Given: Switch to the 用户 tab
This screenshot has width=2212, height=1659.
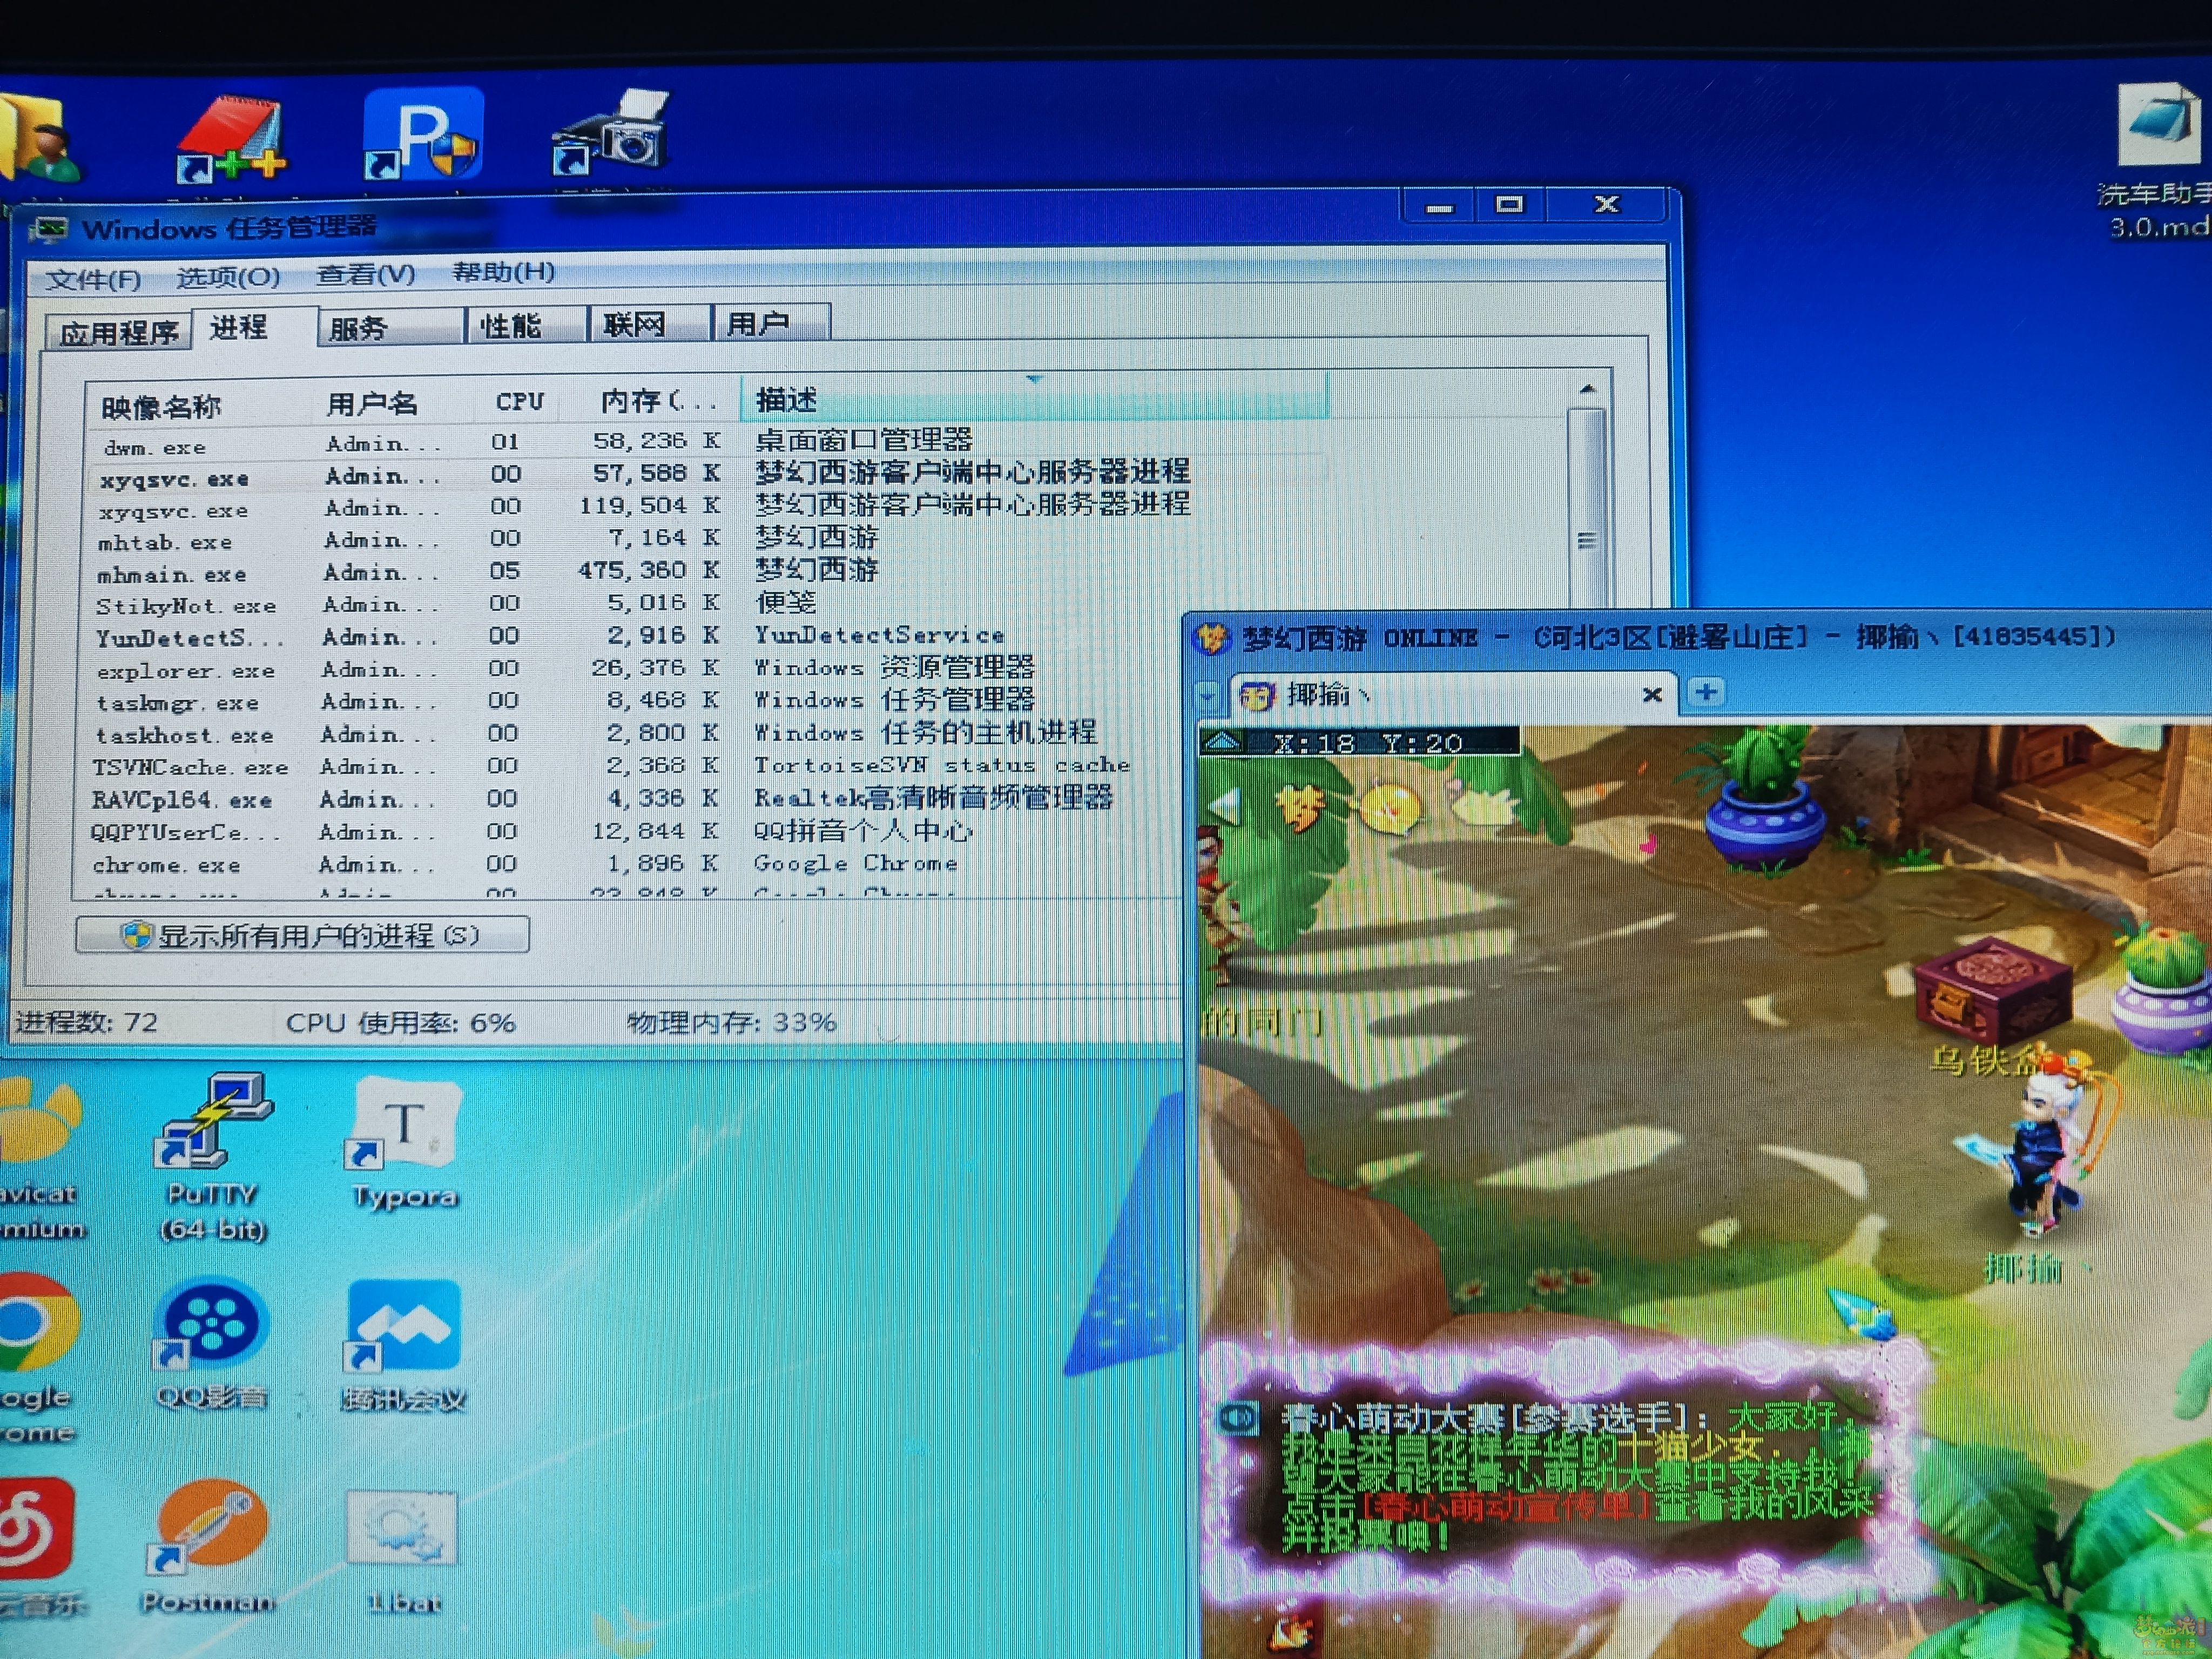Looking at the screenshot, I should tap(771, 323).
